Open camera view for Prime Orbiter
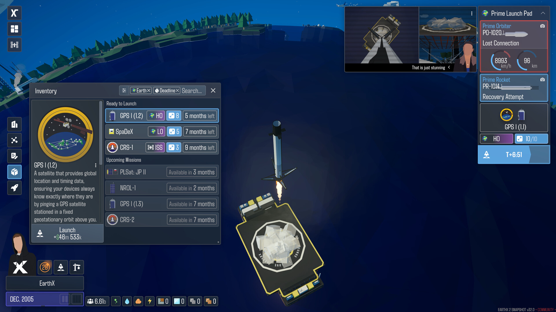 pyautogui.click(x=542, y=26)
